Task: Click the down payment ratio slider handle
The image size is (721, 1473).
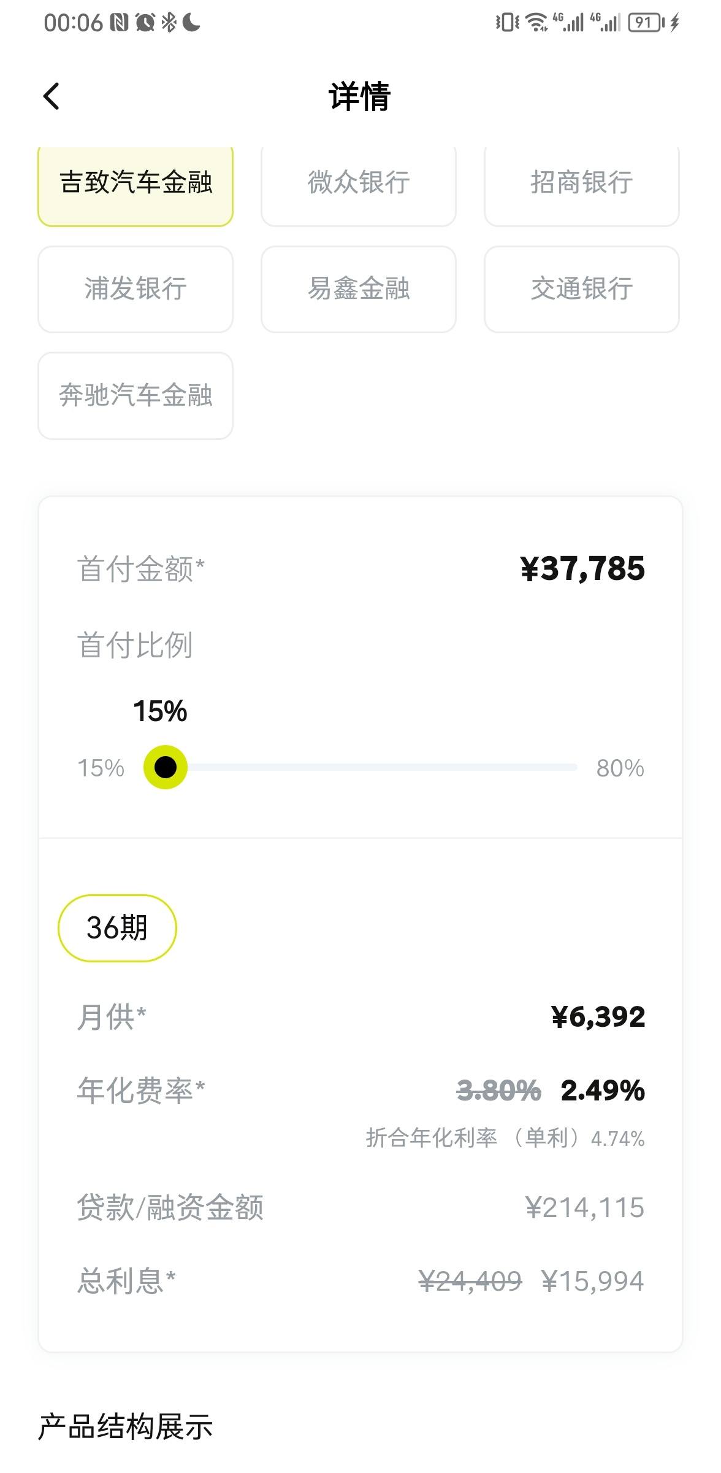Action: [x=166, y=767]
